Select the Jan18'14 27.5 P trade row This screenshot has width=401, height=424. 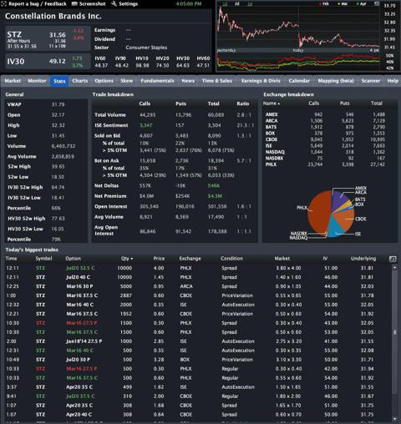click(x=198, y=341)
